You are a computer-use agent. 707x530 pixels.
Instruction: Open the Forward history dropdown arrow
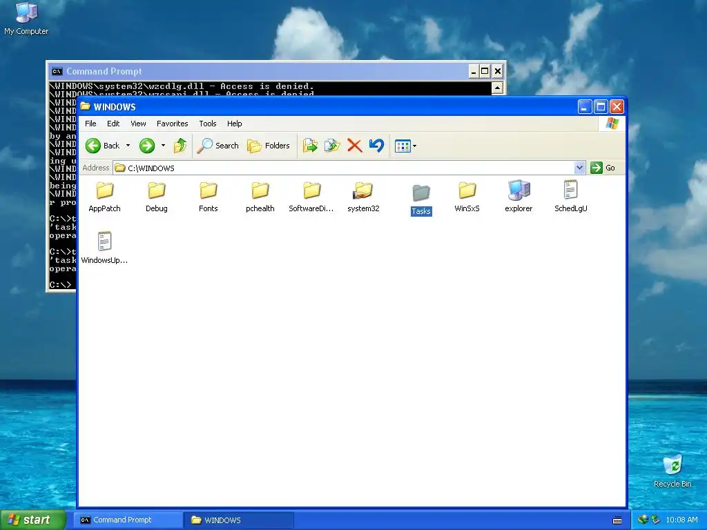(x=163, y=146)
